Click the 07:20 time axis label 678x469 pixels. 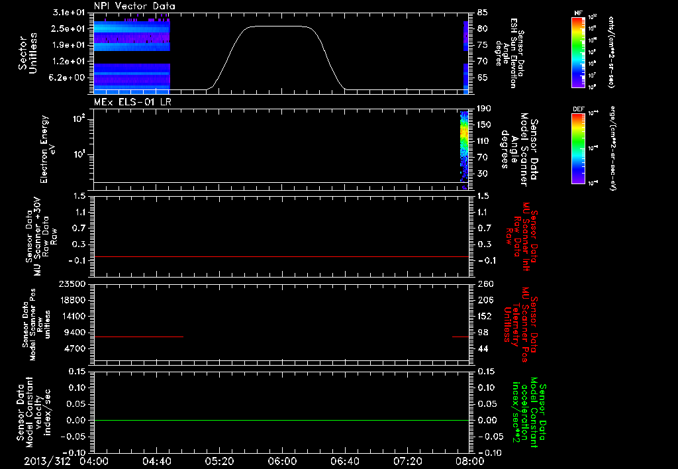407,461
